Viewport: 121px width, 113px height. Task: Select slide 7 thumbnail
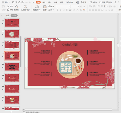[x=12, y=34]
